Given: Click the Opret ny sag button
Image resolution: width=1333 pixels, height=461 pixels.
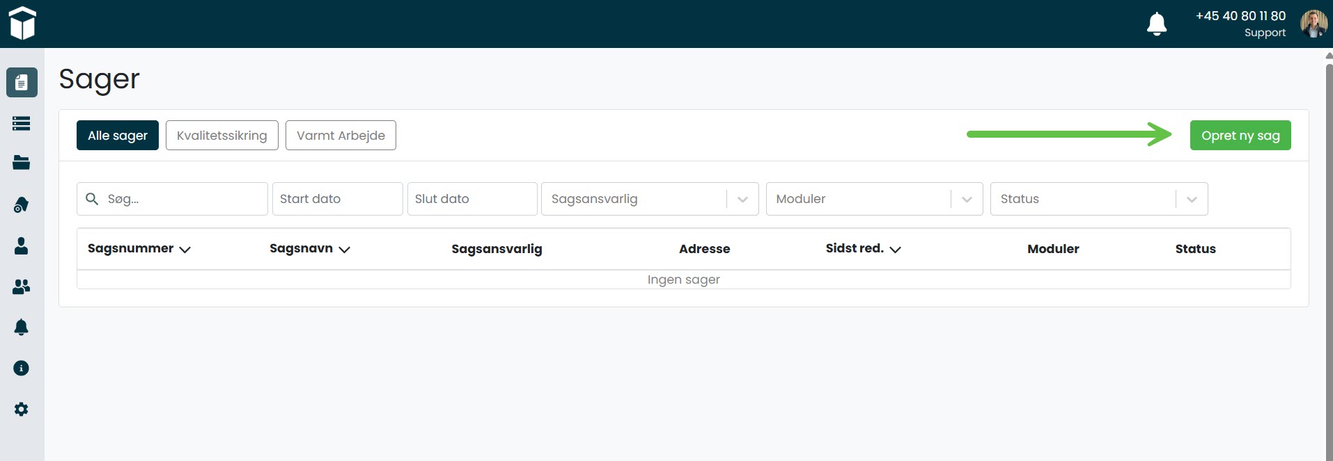Looking at the screenshot, I should 1240,136.
